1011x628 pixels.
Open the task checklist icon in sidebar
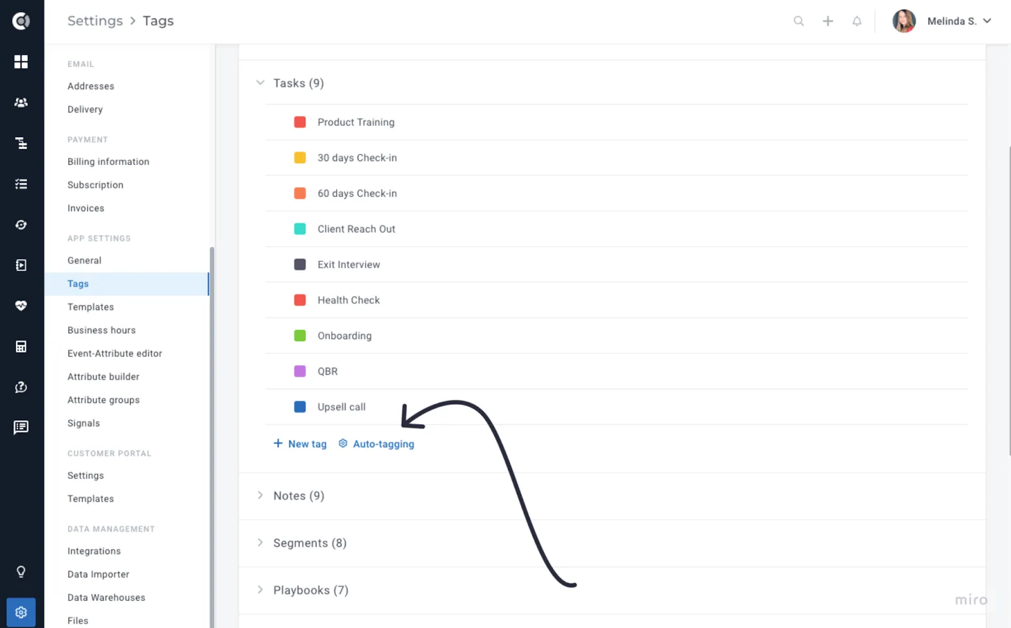click(21, 184)
